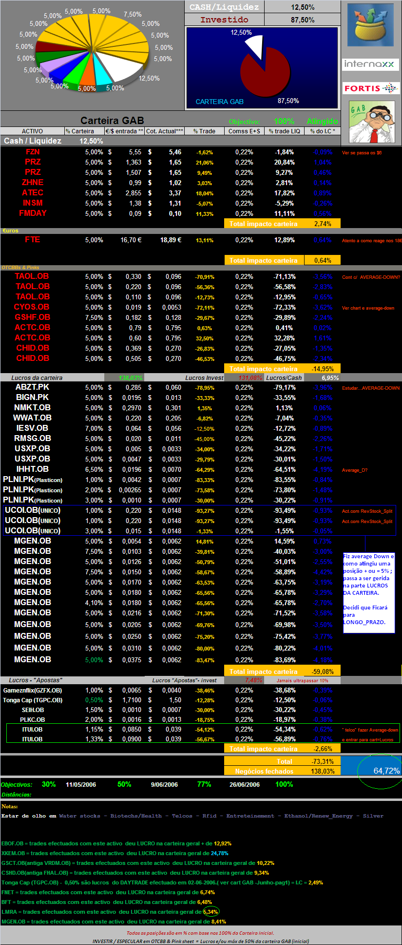Click the Cont c/ AVERAGE-DOWN? note
The width and height of the screenshot is (402, 945).
tap(371, 277)
